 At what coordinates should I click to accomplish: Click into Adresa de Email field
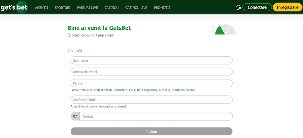point(151,72)
